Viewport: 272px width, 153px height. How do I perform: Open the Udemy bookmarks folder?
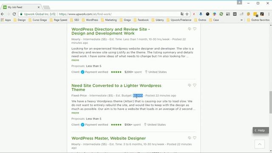pyautogui.click(x=158, y=20)
